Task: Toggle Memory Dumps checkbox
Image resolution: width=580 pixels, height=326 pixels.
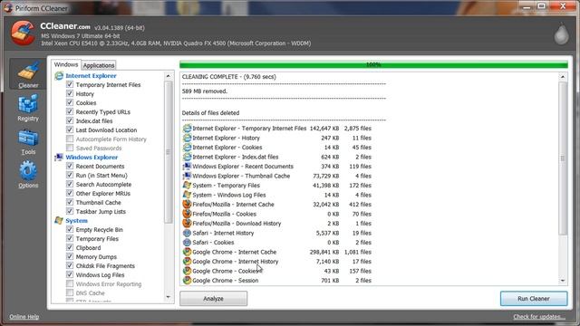Action: pyautogui.click(x=70, y=256)
